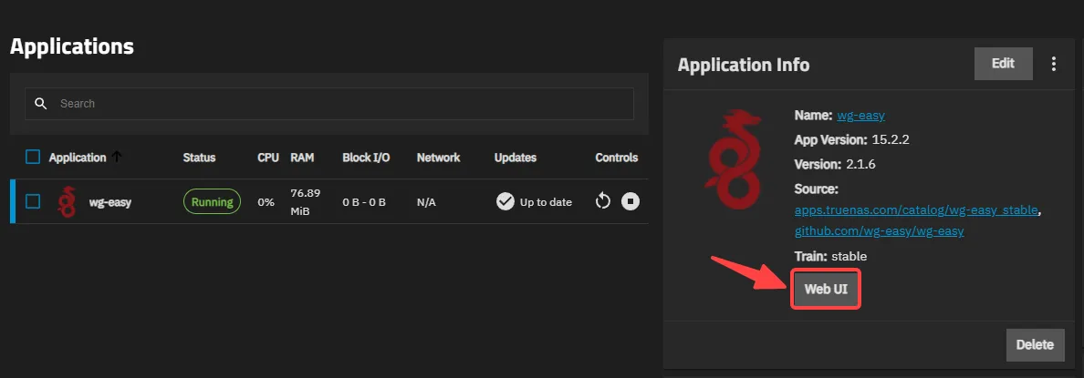Click the green Running status badge
Viewport: 1084px width, 378px height.
coord(213,202)
